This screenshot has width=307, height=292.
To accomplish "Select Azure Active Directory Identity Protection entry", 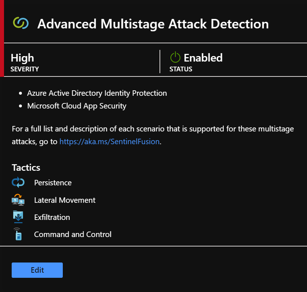I will (97, 93).
